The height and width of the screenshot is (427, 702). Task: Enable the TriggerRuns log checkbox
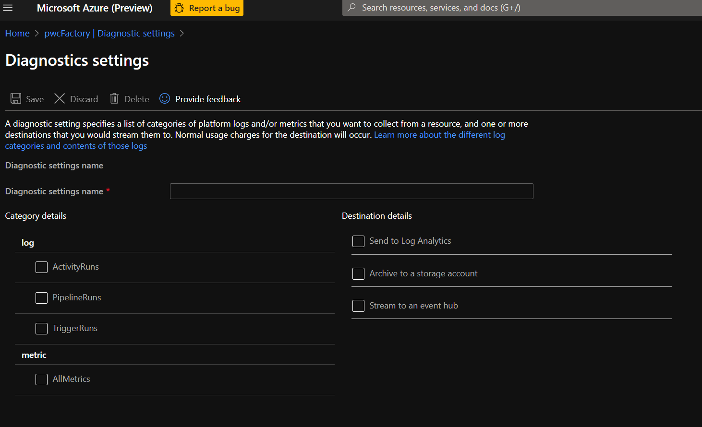[x=41, y=329]
